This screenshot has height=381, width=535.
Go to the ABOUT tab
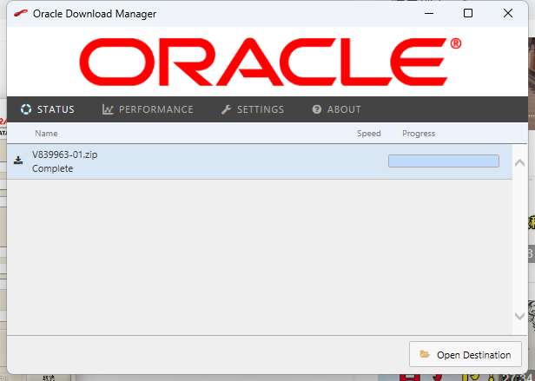click(x=336, y=109)
